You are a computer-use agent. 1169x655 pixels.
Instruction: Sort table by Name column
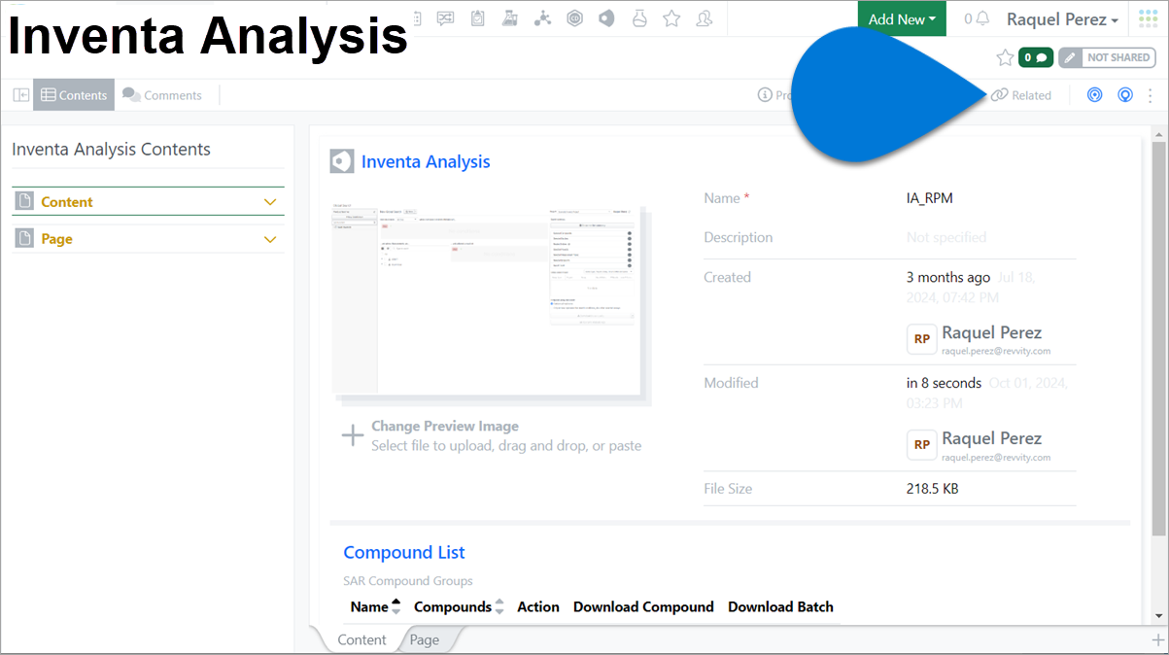point(375,606)
